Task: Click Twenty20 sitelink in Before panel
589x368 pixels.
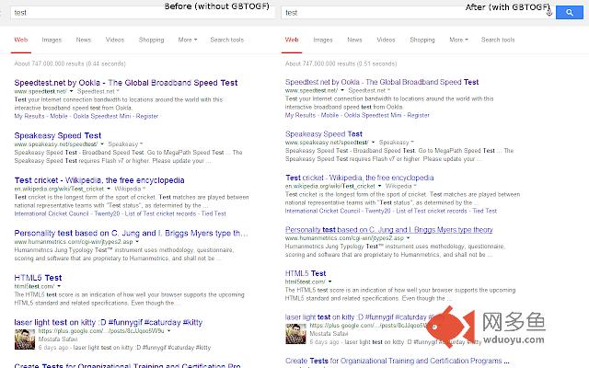Action: (x=107, y=213)
